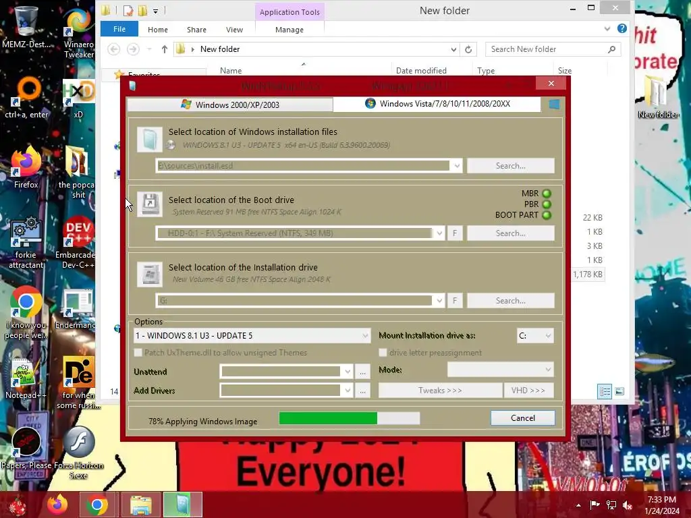Open the Share ribbon tab

point(196,30)
